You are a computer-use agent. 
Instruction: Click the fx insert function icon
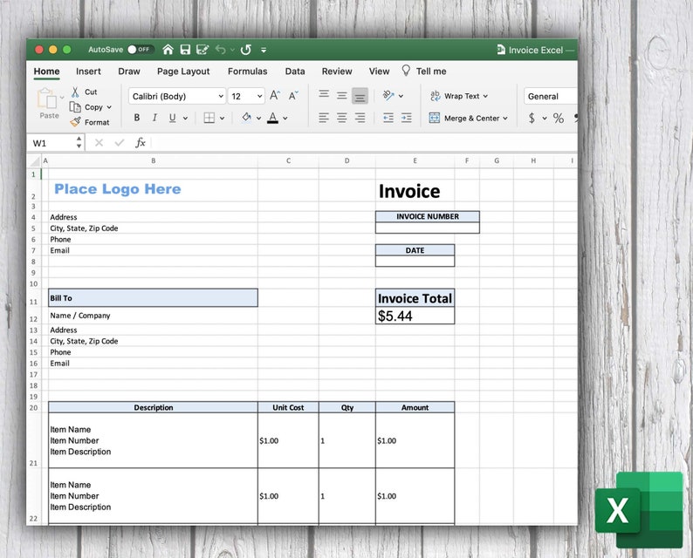(141, 142)
